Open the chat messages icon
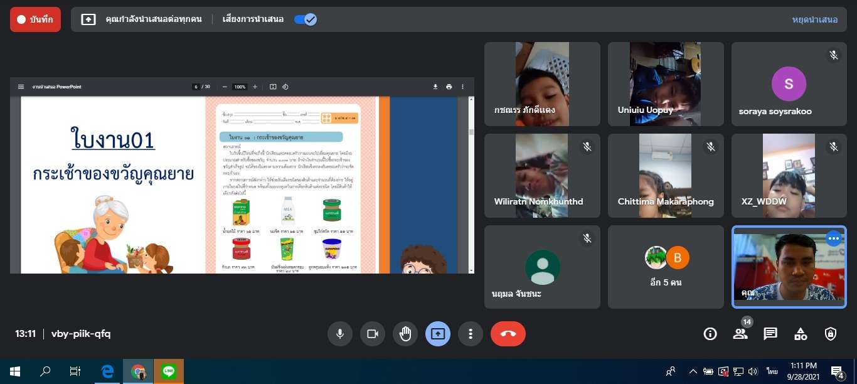 point(770,334)
